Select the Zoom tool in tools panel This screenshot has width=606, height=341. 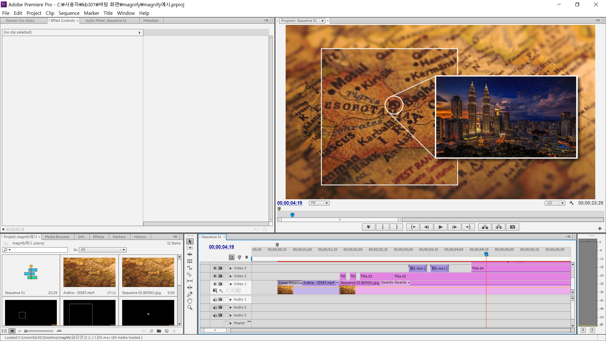click(x=189, y=308)
